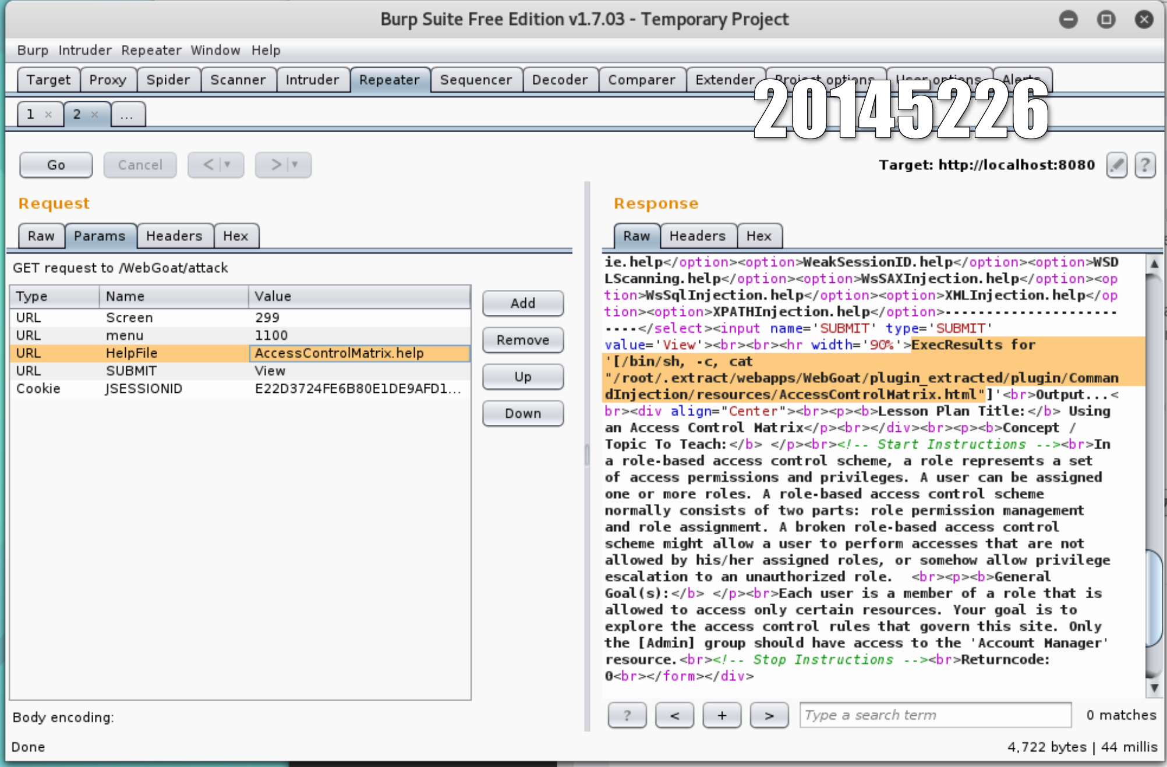Close Repeater tab 2
The image size is (1167, 767).
[95, 115]
